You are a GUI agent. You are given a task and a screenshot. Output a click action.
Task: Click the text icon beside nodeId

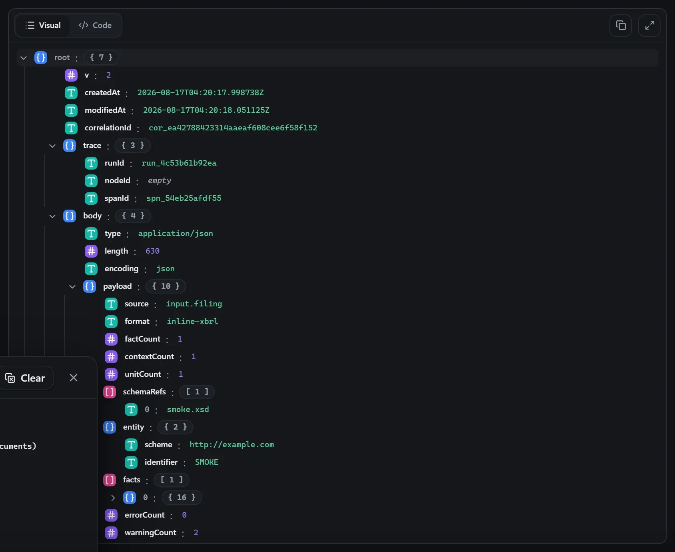[91, 181]
